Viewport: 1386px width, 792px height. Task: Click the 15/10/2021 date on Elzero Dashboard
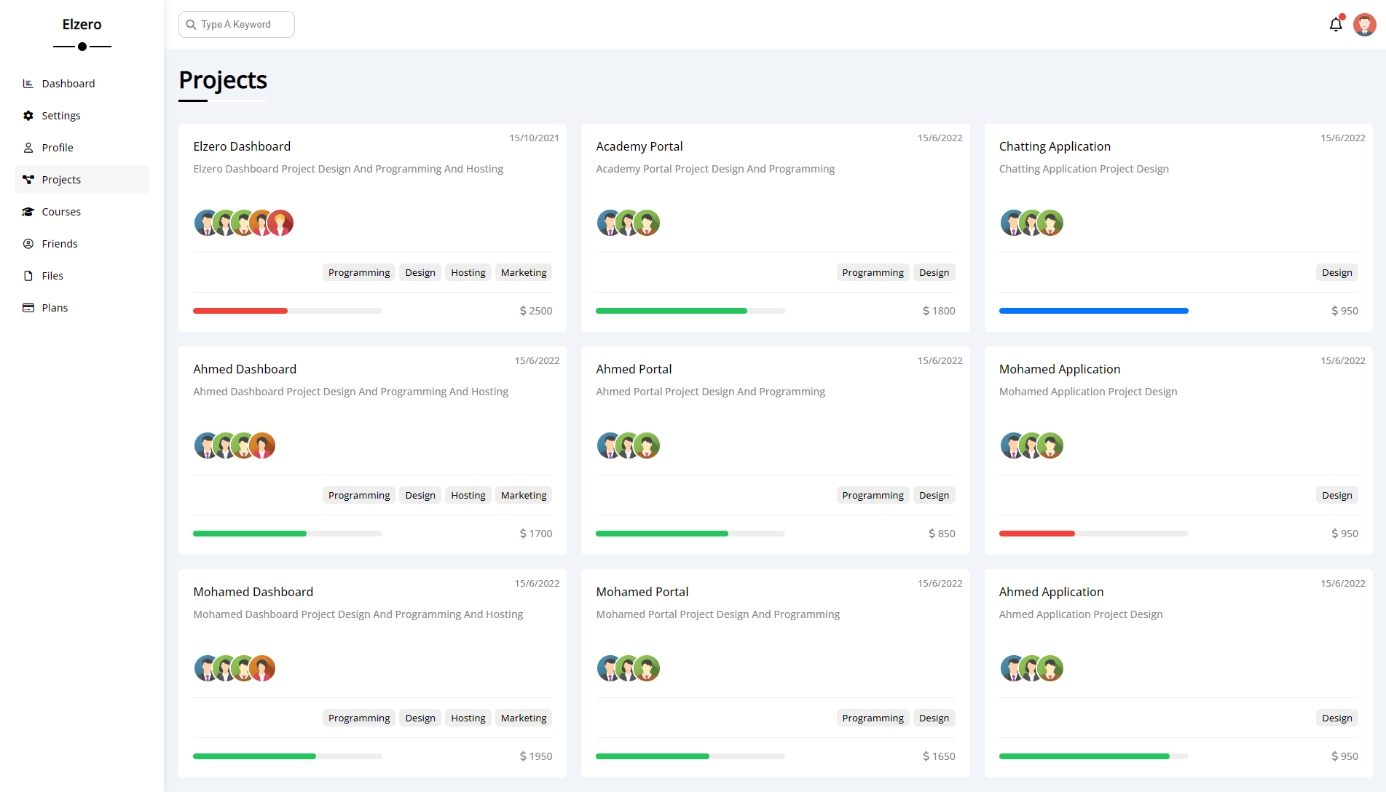[x=534, y=138]
